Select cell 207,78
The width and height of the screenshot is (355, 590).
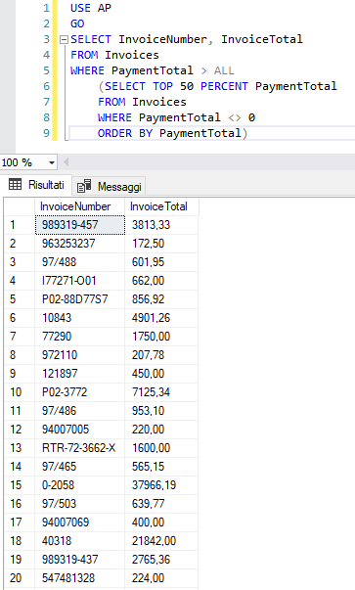coord(161,355)
